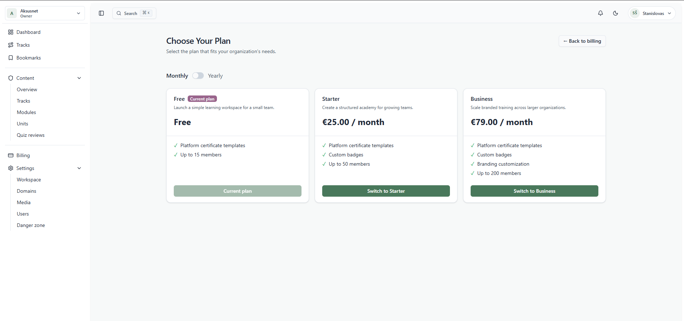The width and height of the screenshot is (684, 321).
Task: Click the SŠ user avatar
Action: (x=635, y=13)
